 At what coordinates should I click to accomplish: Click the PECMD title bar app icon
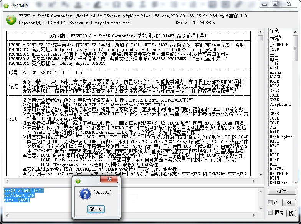(6, 5)
